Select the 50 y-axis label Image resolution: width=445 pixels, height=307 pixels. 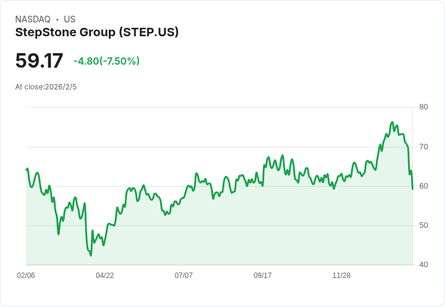424,225
